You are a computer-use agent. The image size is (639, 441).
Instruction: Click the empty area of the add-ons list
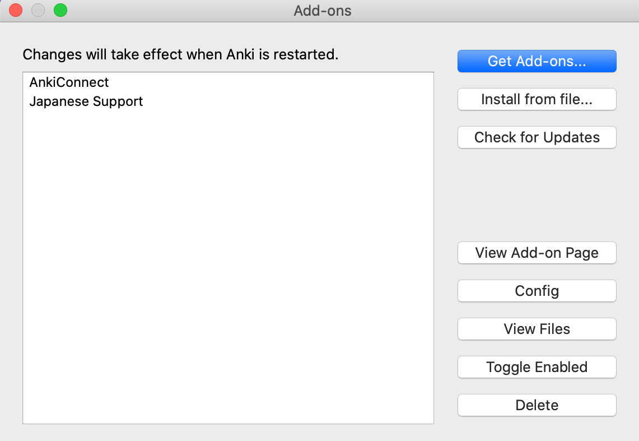click(228, 265)
